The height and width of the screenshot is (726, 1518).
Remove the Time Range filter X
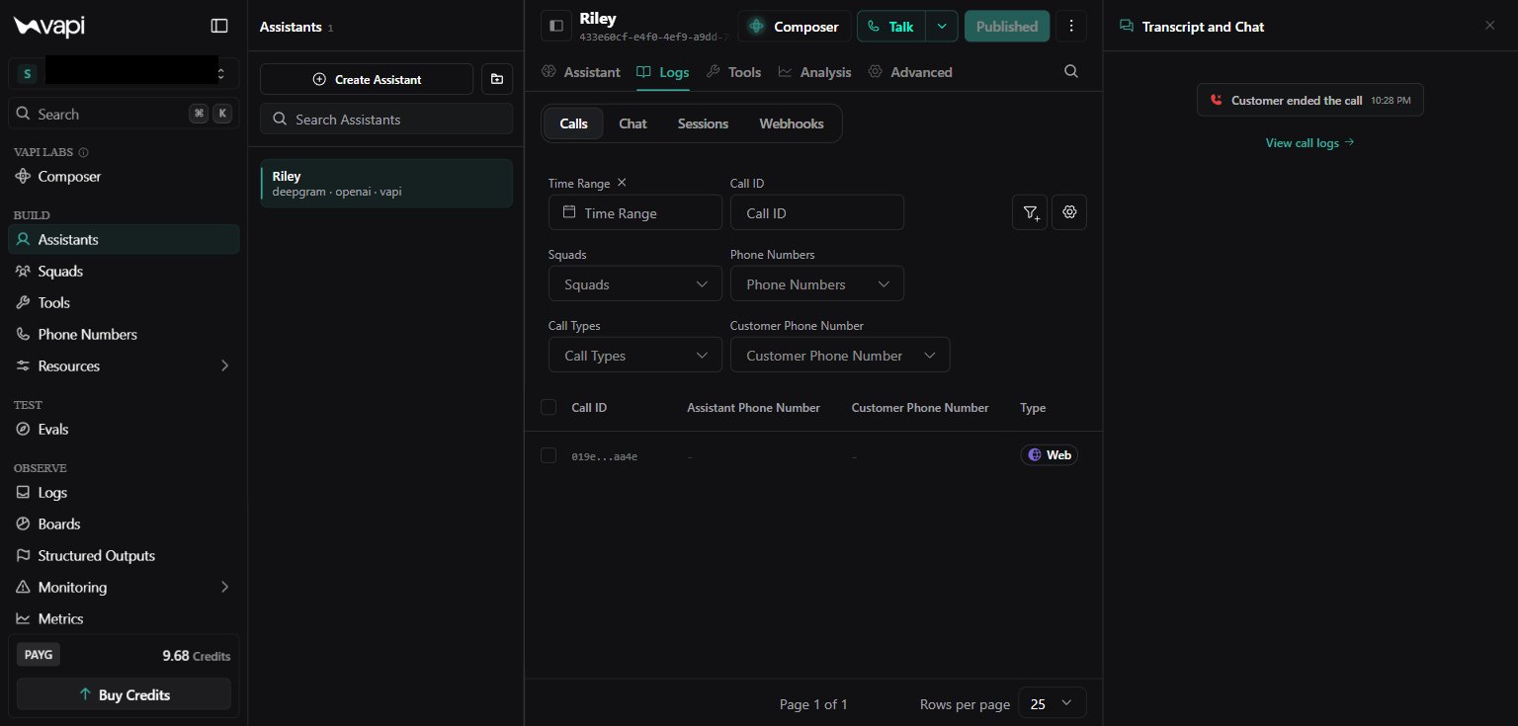tap(622, 183)
